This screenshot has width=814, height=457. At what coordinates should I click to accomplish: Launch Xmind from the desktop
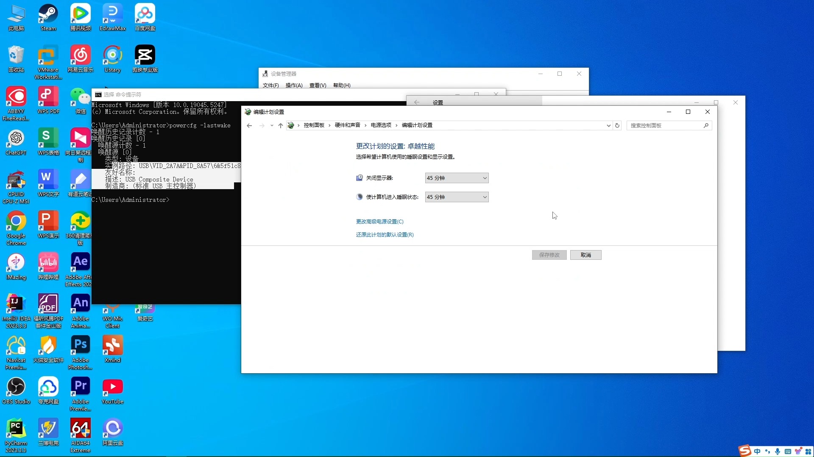[112, 345]
